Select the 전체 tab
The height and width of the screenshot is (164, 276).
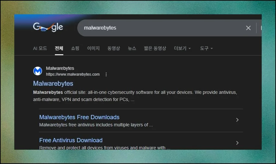59,48
